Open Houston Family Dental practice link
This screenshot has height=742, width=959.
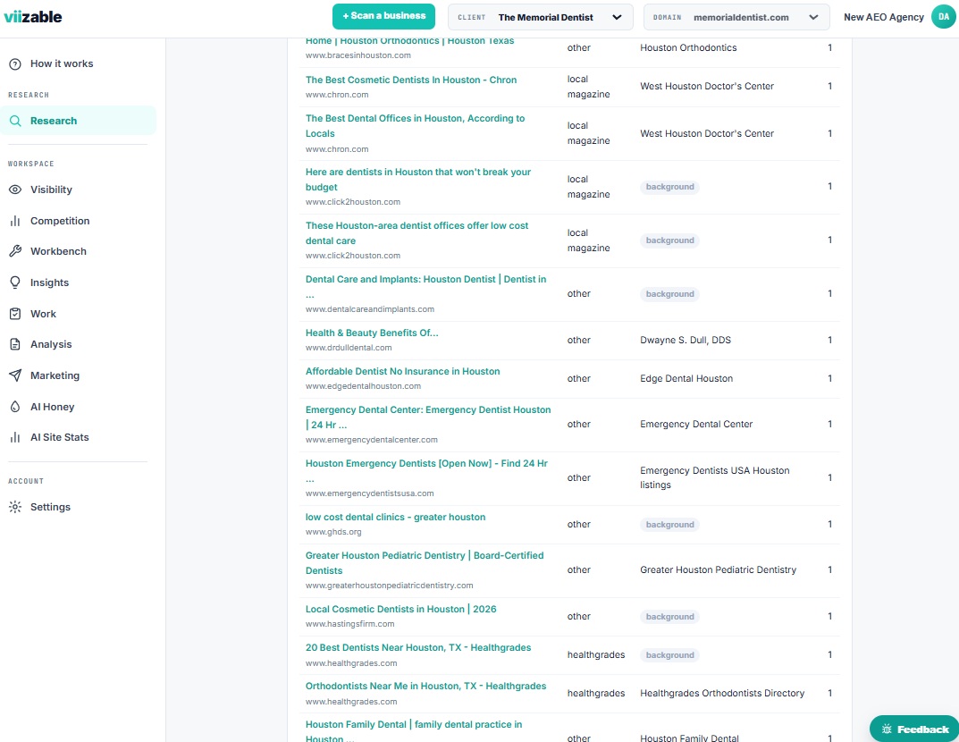point(414,731)
